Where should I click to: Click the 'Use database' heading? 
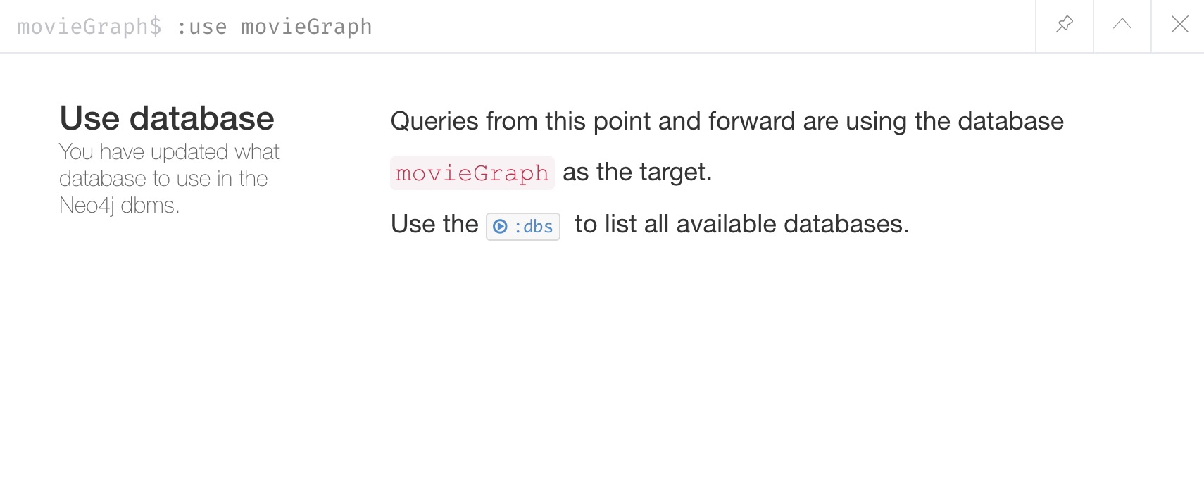167,118
